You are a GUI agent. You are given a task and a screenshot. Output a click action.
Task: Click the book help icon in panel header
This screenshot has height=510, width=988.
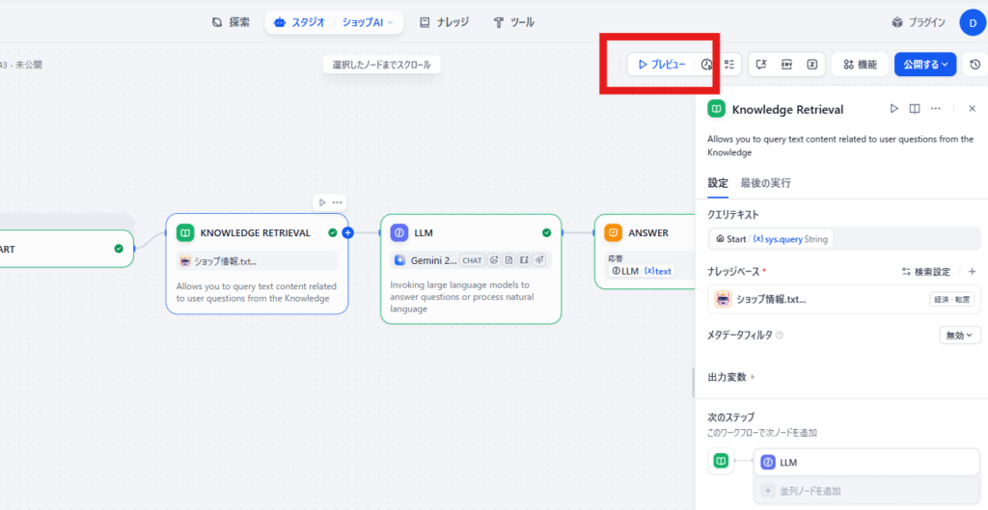(915, 109)
